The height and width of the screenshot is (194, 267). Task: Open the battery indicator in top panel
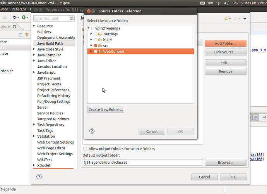click(x=211, y=3)
